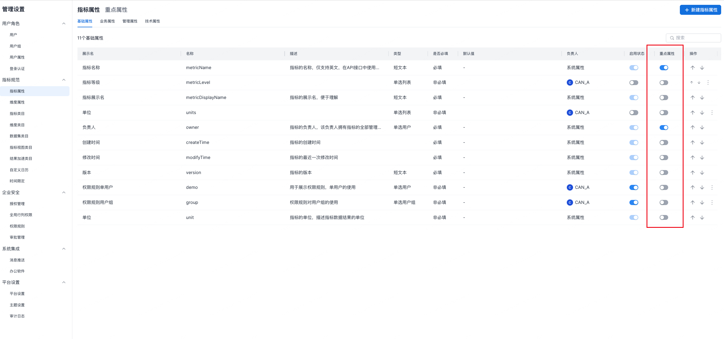This screenshot has height=339, width=724.
Task: Move metricName row down with arrow
Action: coord(702,68)
